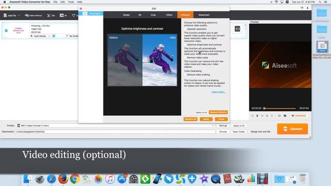The image size is (331, 186).
Task: Open the Edit menu in menu bar
Action: click(x=63, y=2)
